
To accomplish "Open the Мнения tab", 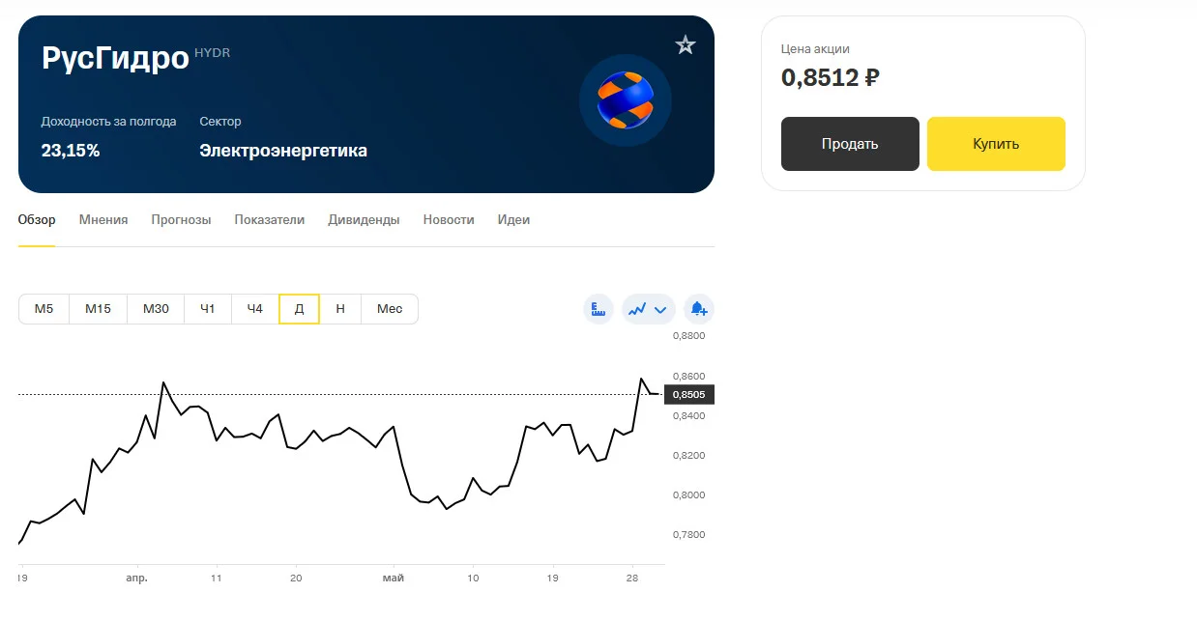I will point(103,220).
